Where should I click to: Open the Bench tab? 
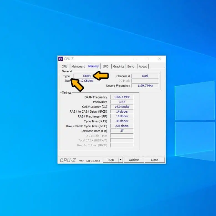pyautogui.click(x=131, y=66)
